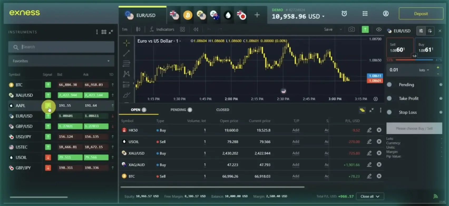
Task: Close the BTC open position
Action: 379,176
